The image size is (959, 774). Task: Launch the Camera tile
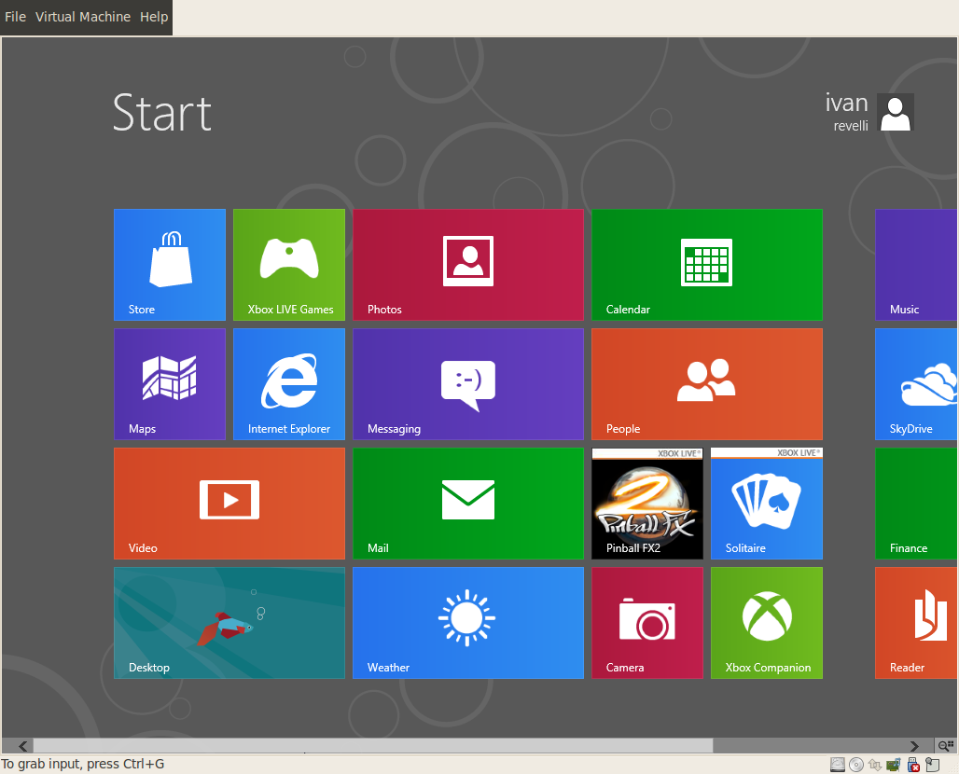(647, 622)
